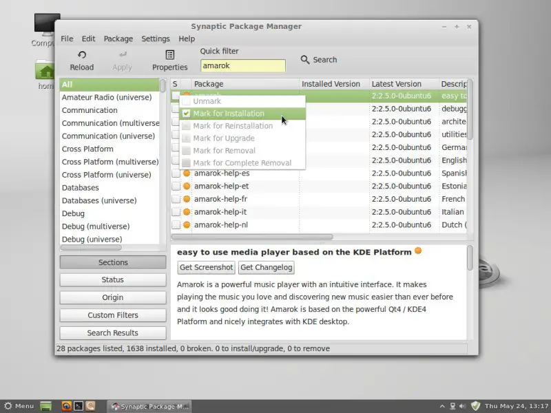This screenshot has height=413, width=551.
Task: Click the orange status icon for amarok-help-es
Action: pyautogui.click(x=187, y=173)
